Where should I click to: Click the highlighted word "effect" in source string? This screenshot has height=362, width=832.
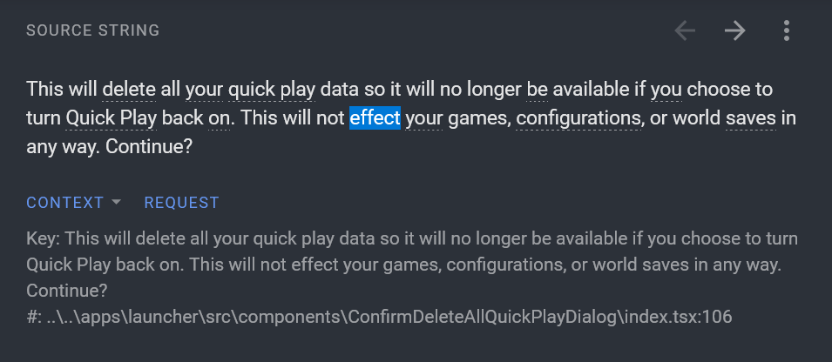[x=375, y=117]
